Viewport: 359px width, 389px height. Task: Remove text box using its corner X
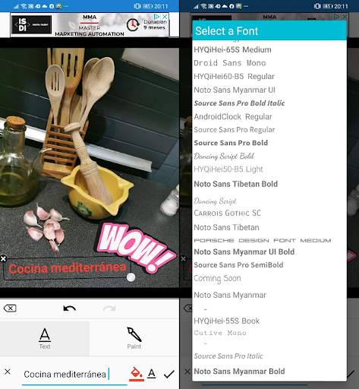pyautogui.click(x=3, y=259)
